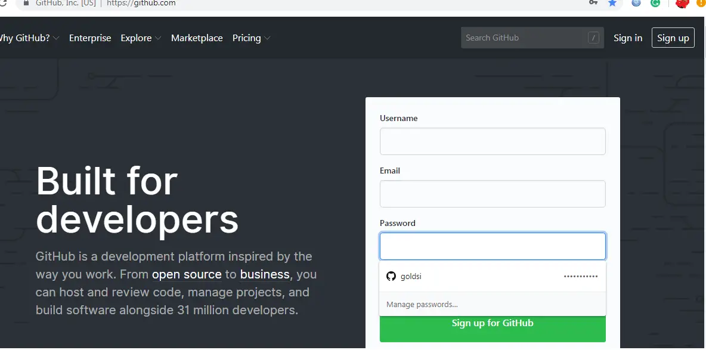Open the Explore dropdown menu
Screen dimensions: 706x350
pyautogui.click(x=137, y=38)
